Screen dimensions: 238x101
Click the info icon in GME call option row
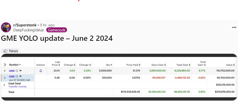pos(17,76)
